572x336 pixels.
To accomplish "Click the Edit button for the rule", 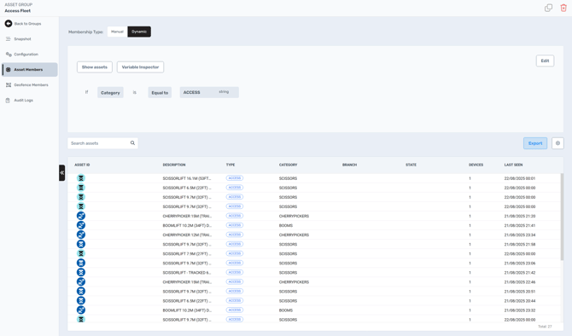I will [545, 61].
